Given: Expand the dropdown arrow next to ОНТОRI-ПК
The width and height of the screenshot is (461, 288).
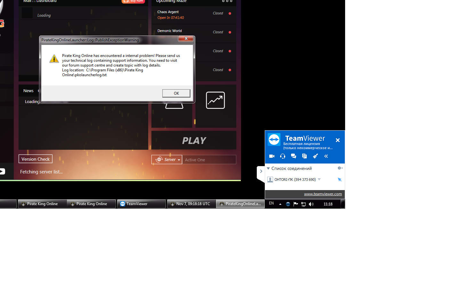Looking at the screenshot, I should coord(319,180).
